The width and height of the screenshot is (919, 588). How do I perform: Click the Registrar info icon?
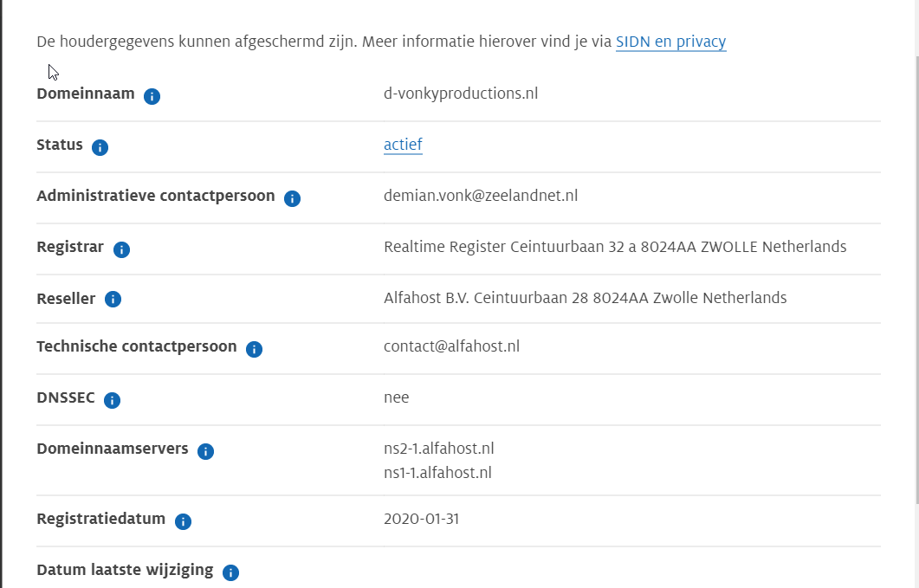click(x=122, y=249)
